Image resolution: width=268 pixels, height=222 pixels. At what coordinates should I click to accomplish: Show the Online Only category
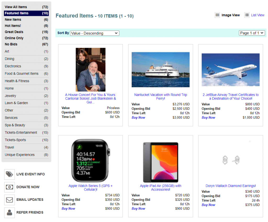click(26, 38)
